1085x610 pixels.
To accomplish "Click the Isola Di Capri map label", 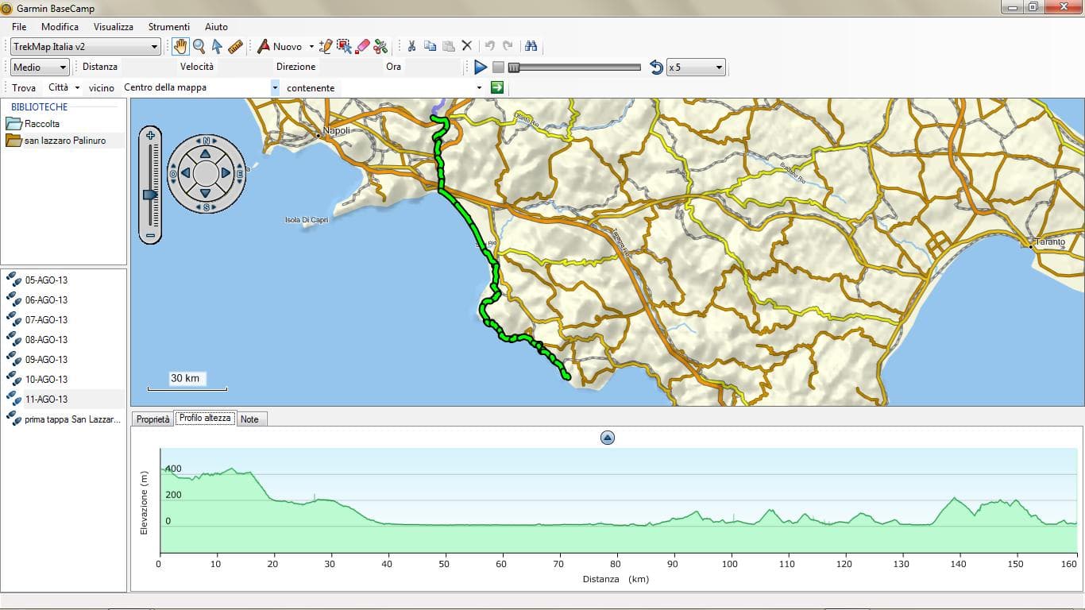I will click(x=307, y=220).
